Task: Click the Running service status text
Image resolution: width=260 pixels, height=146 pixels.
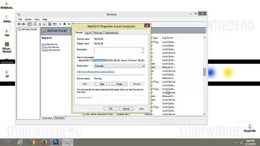Action: [98, 78]
